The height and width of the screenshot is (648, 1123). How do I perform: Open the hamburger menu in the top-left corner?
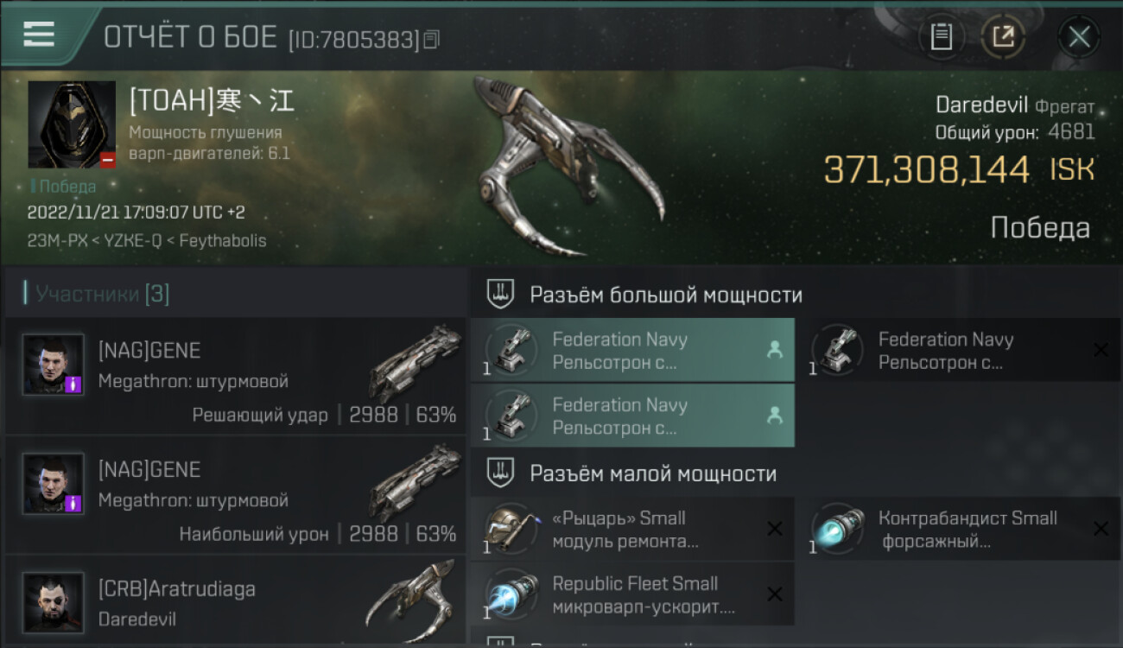[38, 34]
